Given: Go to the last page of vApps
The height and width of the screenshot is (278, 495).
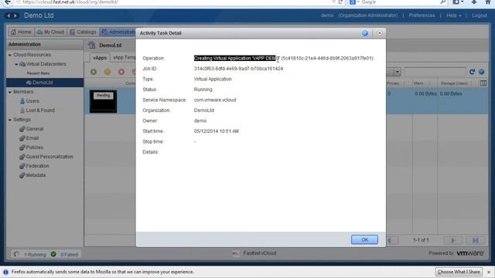Looking at the screenshot, I should 475,240.
